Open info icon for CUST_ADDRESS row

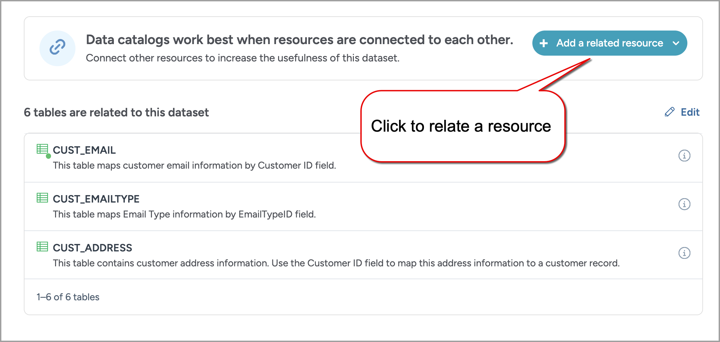pos(684,253)
